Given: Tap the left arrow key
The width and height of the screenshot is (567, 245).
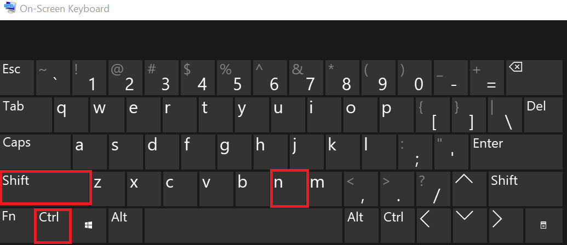Looking at the screenshot, I should click(x=432, y=225).
